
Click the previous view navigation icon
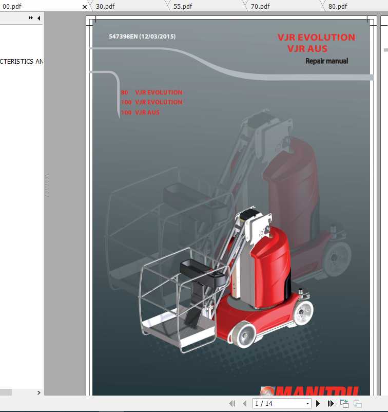tap(344, 404)
